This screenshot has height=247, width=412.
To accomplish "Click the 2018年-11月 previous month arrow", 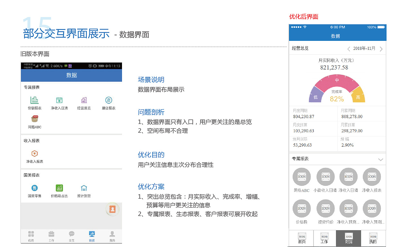I will [x=349, y=48].
